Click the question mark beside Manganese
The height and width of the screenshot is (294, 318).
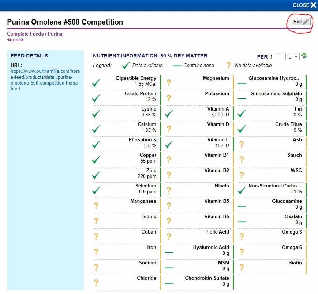(x=96, y=206)
